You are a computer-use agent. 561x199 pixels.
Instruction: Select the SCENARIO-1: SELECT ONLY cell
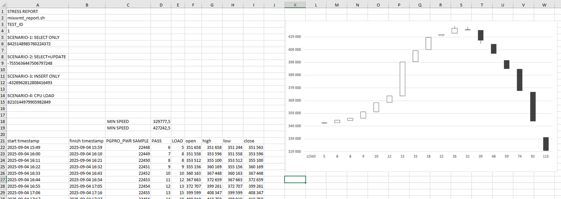point(37,37)
